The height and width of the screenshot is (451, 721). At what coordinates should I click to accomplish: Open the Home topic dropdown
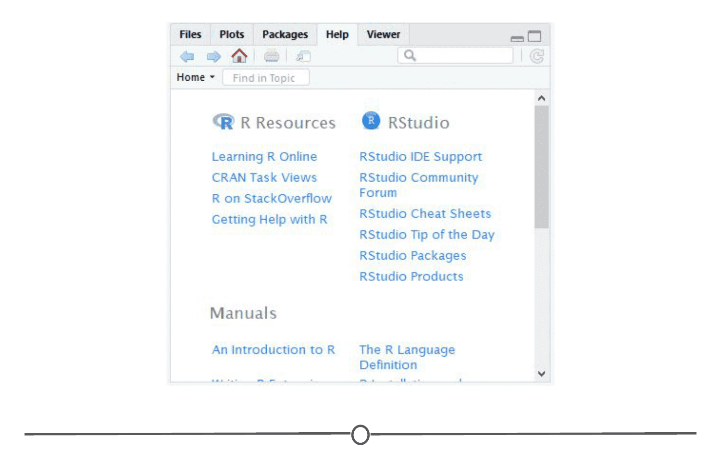tap(195, 77)
